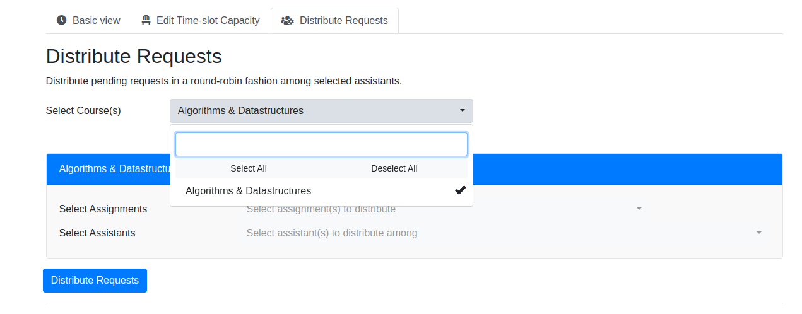Image resolution: width=802 pixels, height=314 pixels.
Task: Click the caret arrow of assistants dropdown
Action: click(x=759, y=233)
